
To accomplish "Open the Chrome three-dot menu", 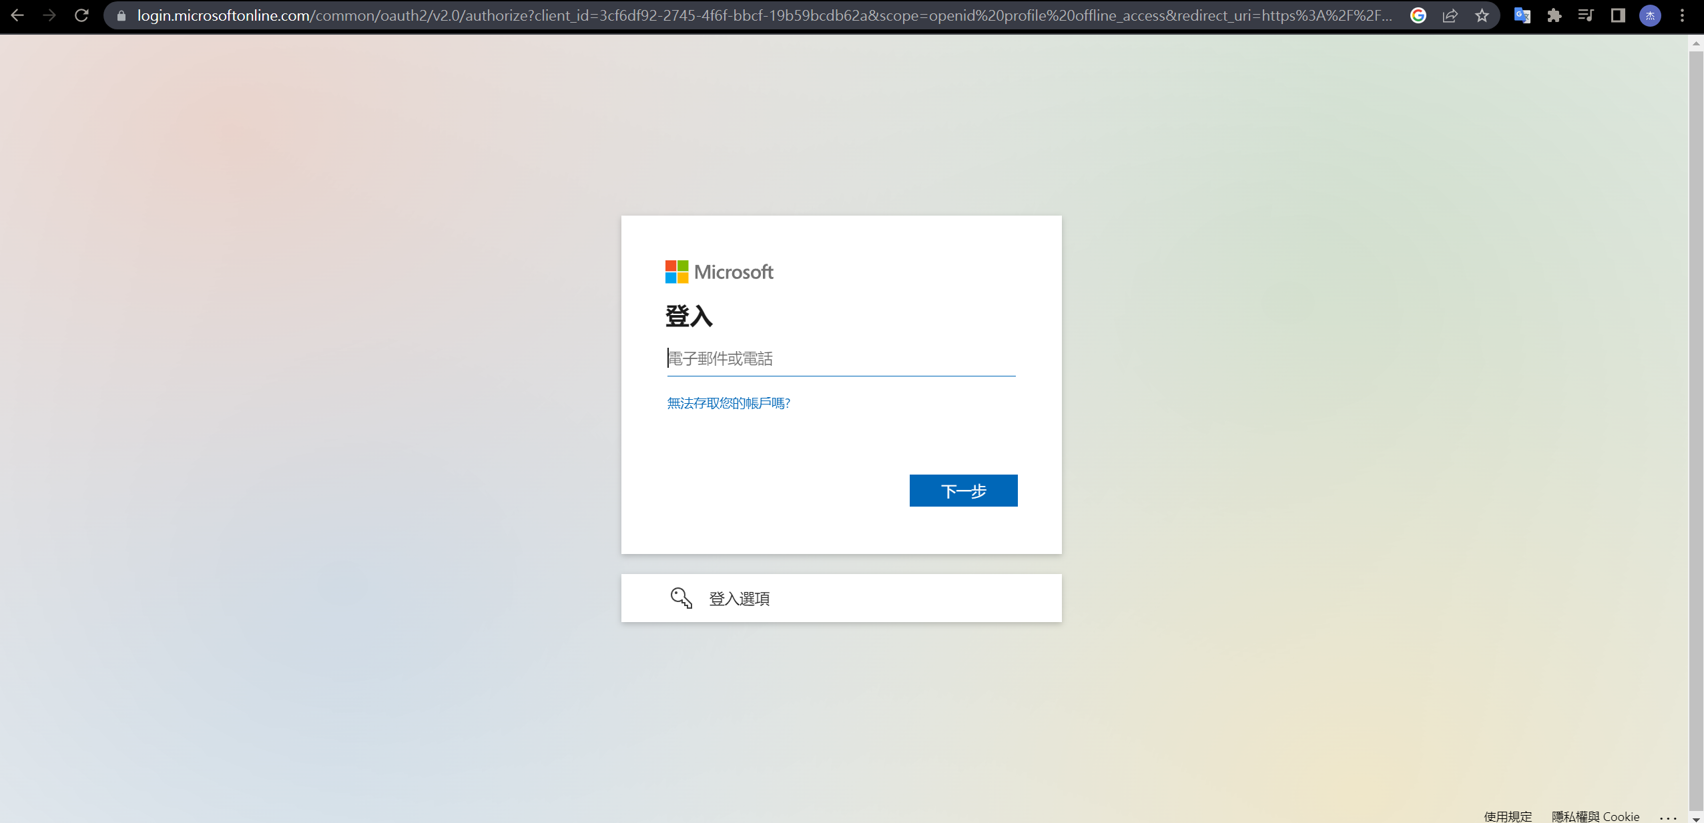I will [x=1683, y=15].
